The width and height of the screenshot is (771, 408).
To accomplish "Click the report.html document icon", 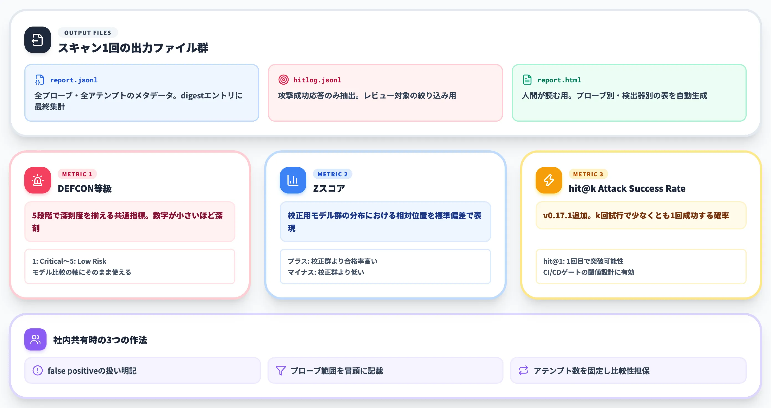I will (x=527, y=80).
